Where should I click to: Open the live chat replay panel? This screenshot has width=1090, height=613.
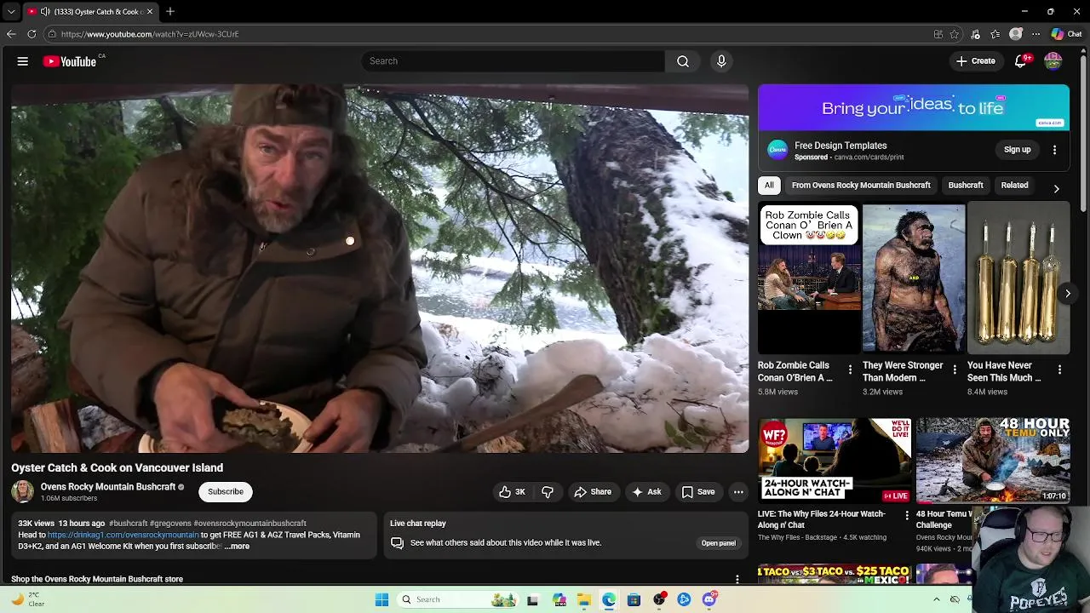(x=718, y=543)
